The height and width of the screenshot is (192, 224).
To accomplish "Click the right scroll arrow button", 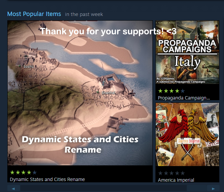I will (213, 188).
